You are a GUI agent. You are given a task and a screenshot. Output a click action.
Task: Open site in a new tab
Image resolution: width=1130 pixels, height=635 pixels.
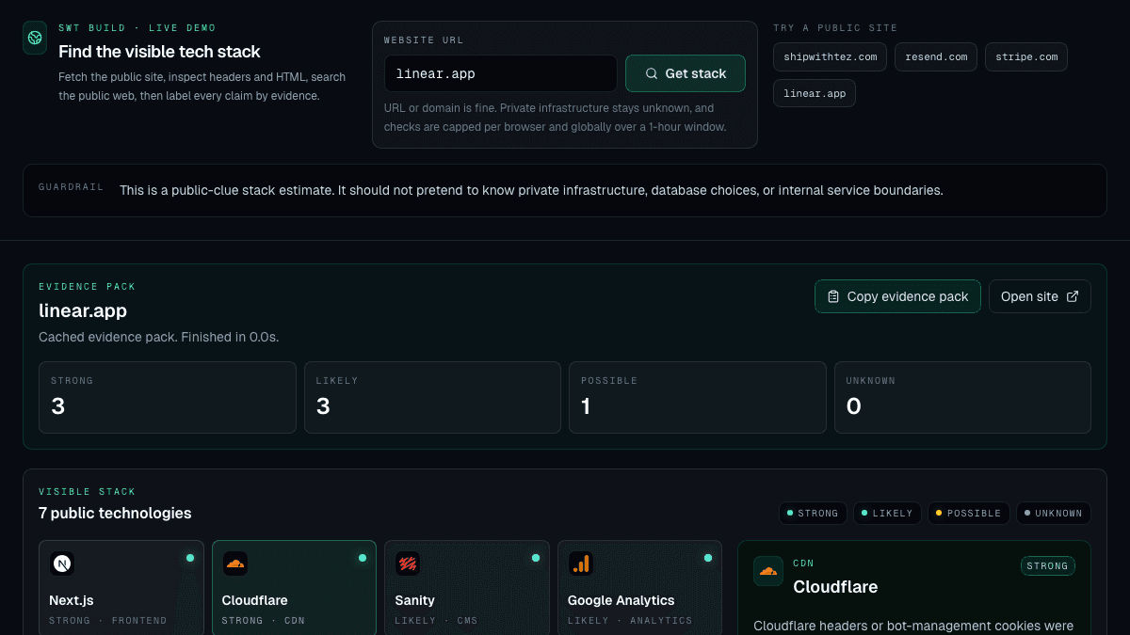tap(1040, 296)
